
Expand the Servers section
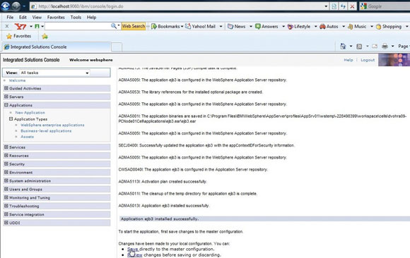click(x=6, y=97)
